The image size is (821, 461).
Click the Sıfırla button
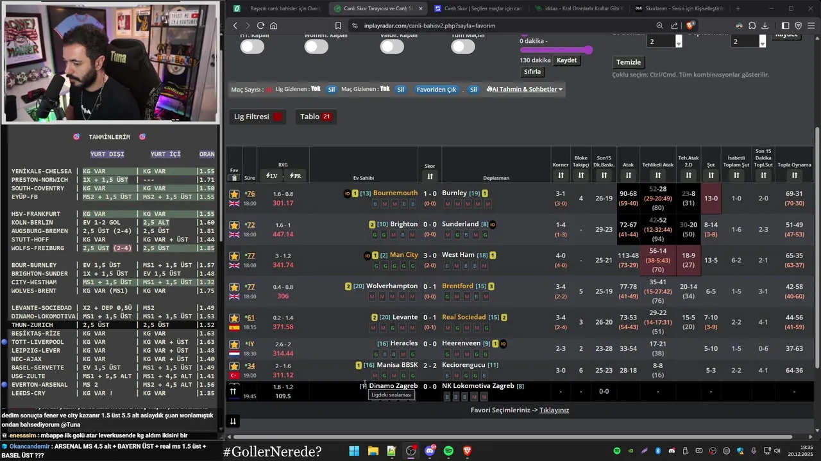pyautogui.click(x=532, y=72)
